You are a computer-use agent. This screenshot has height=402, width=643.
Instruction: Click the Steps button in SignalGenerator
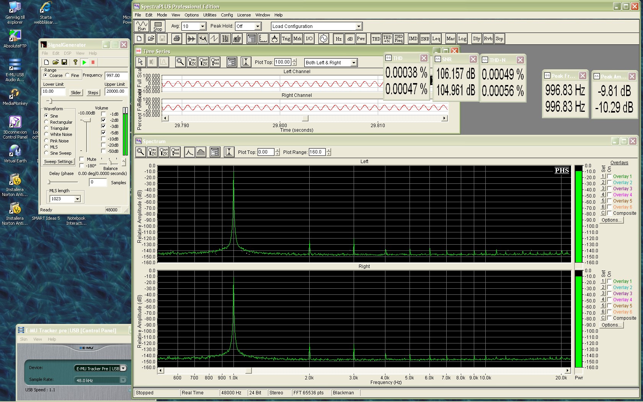click(x=93, y=92)
